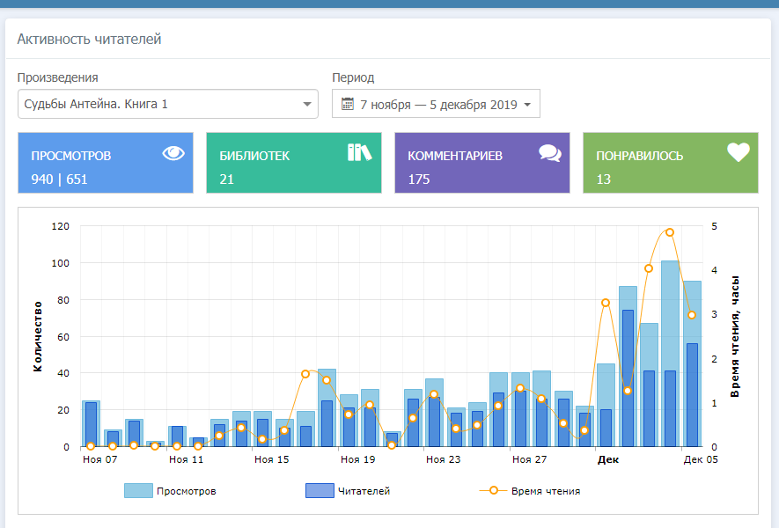The width and height of the screenshot is (779, 528).
Task: Open the Произведения book dropdown
Action: click(167, 104)
